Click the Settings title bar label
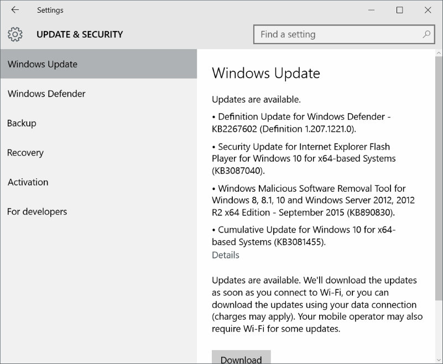443x364 pixels. click(50, 9)
